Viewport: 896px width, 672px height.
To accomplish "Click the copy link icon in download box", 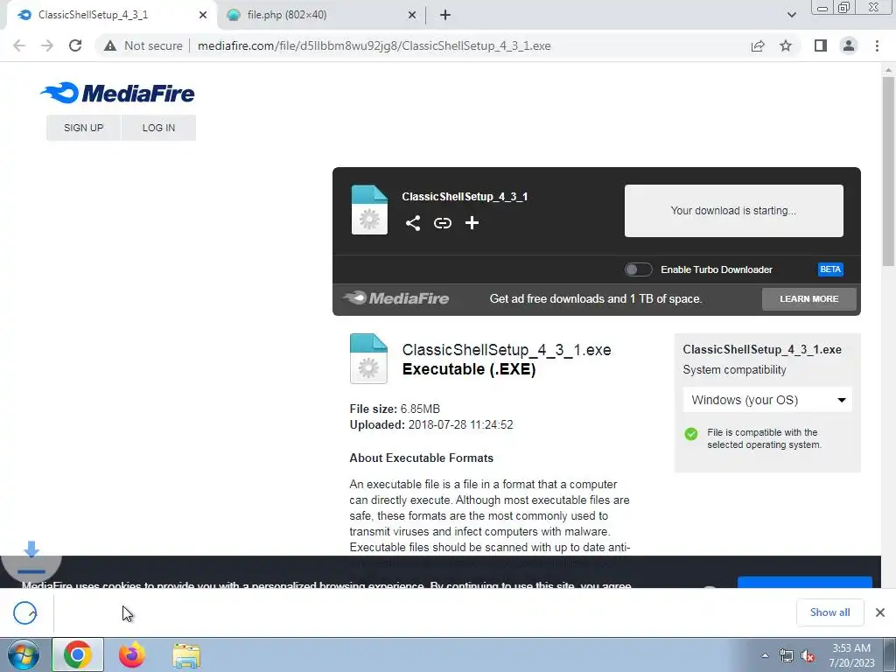I will (442, 223).
